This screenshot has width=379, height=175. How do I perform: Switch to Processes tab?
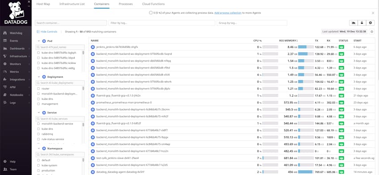[126, 4]
